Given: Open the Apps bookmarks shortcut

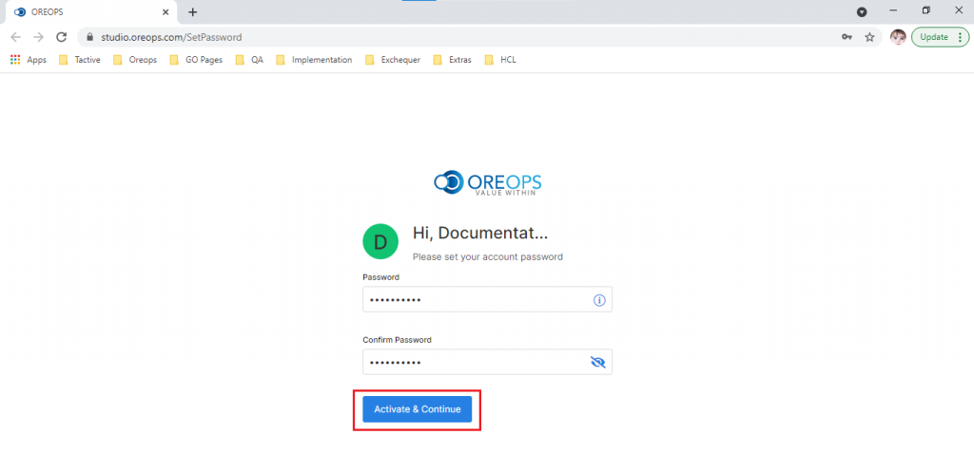Looking at the screenshot, I should pos(29,60).
